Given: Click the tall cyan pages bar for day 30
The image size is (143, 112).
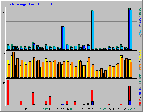Looking at the screenshot, I should (131, 30).
